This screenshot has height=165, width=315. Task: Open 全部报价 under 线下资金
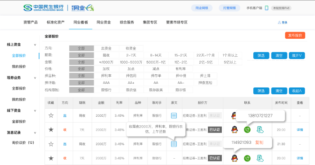point(19,122)
